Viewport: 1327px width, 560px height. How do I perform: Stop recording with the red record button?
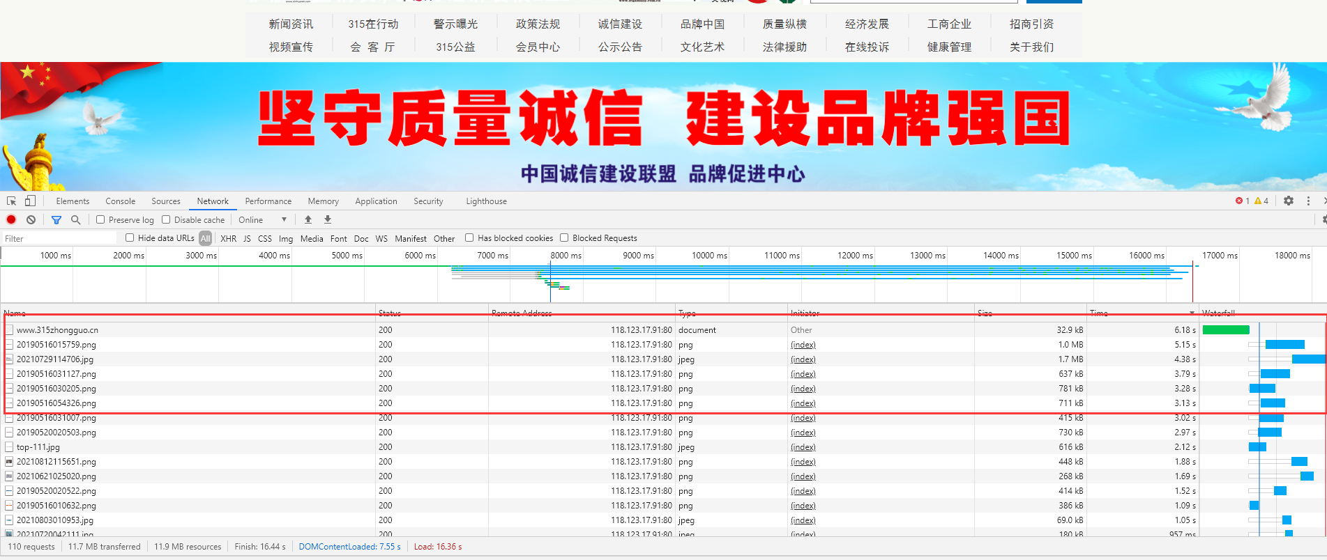click(x=11, y=220)
